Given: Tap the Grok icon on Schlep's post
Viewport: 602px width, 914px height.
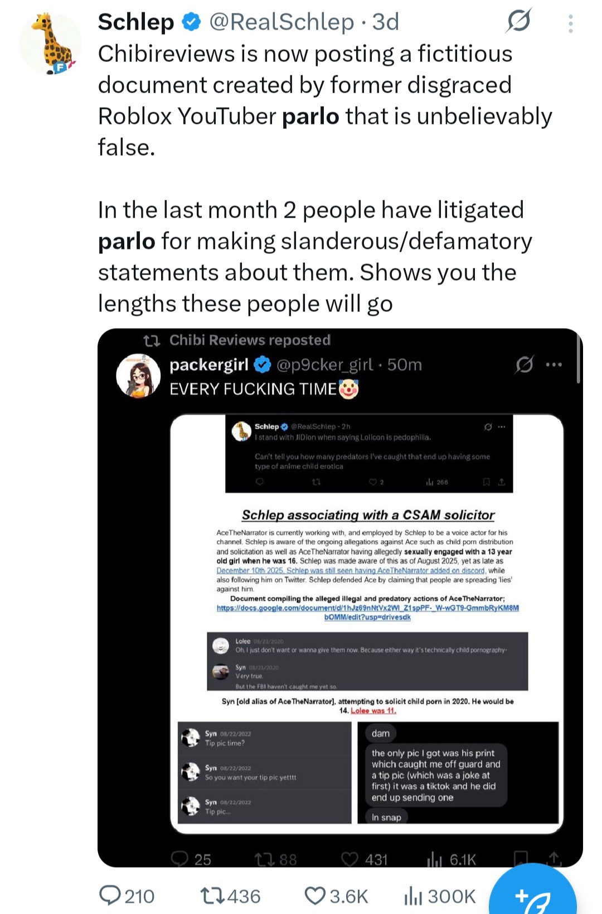Looking at the screenshot, I should click(518, 22).
